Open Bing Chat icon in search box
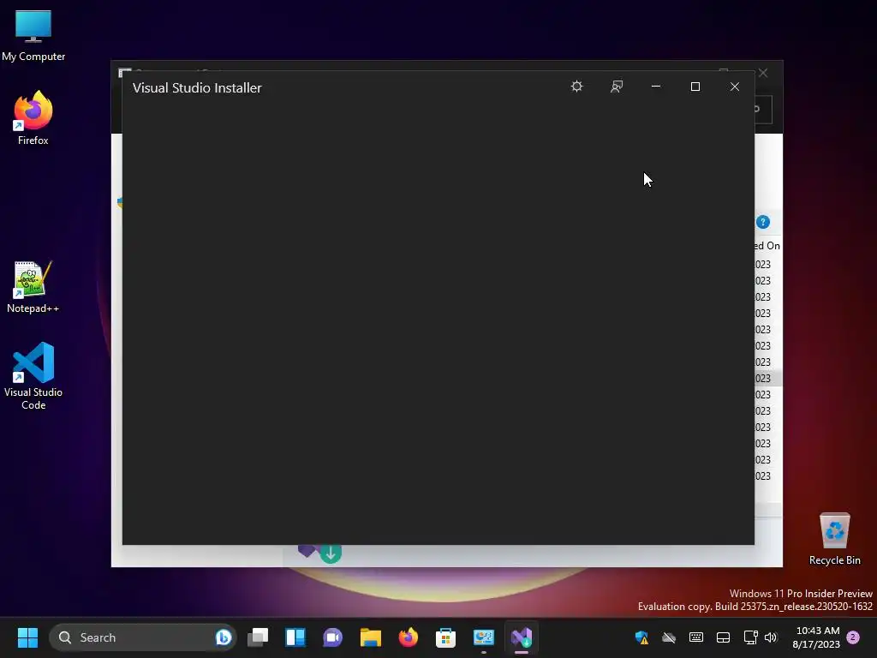The width and height of the screenshot is (877, 658). click(224, 637)
